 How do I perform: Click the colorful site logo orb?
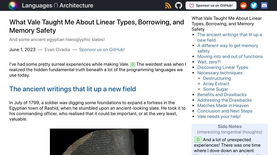coord(13,5)
